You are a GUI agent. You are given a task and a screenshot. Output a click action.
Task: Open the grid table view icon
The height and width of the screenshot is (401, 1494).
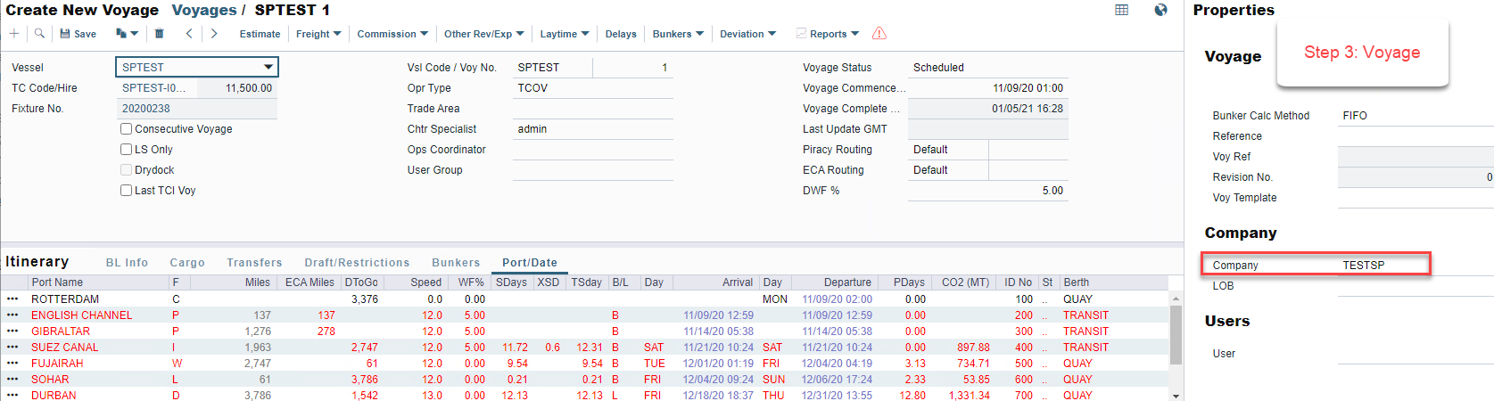click(x=1121, y=10)
